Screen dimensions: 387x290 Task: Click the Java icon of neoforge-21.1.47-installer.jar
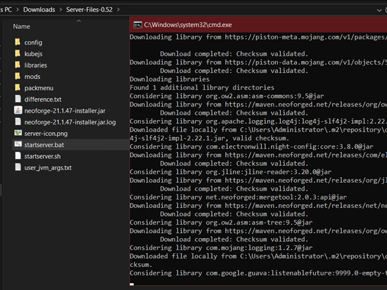pyautogui.click(x=18, y=110)
